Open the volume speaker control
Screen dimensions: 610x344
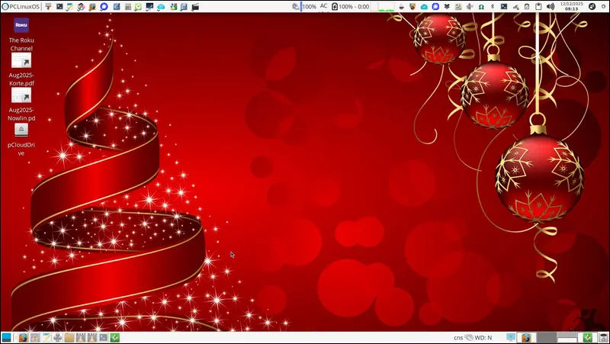[x=550, y=7]
